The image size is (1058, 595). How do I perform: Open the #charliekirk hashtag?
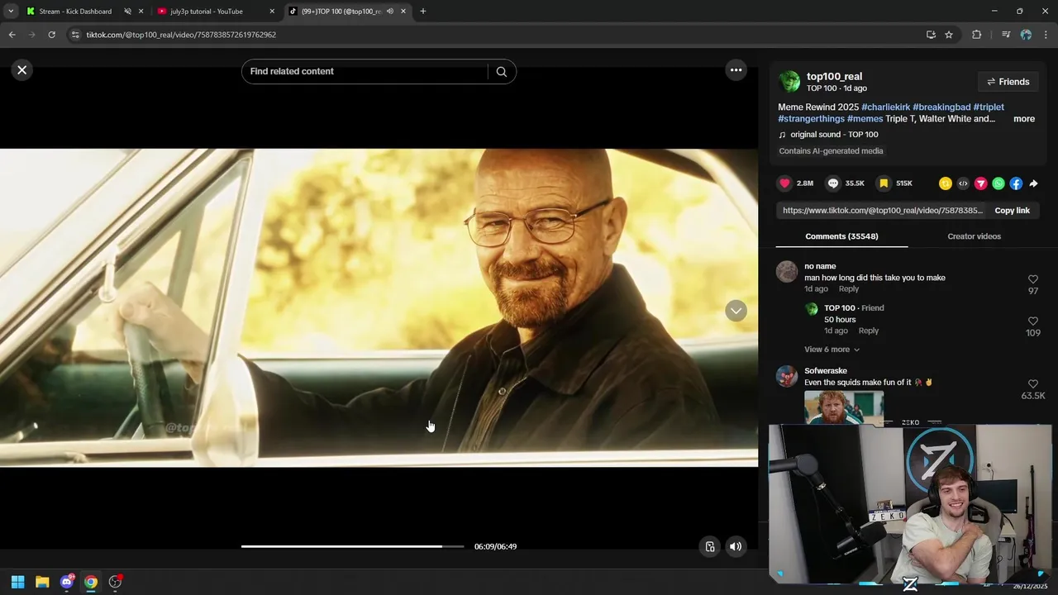(x=885, y=107)
